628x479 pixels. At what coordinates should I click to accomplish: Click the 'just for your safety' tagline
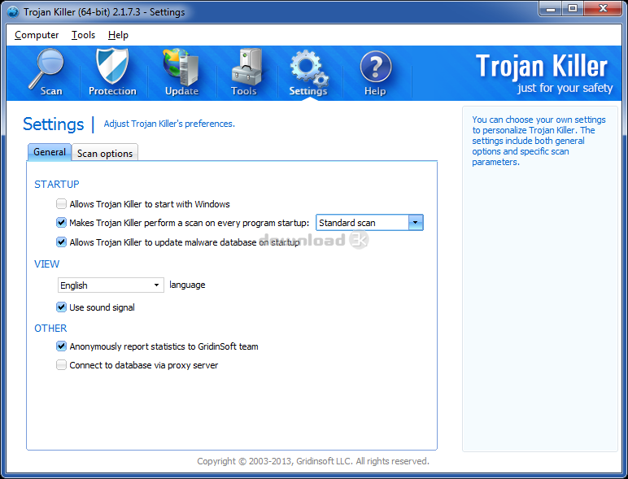[x=565, y=88]
